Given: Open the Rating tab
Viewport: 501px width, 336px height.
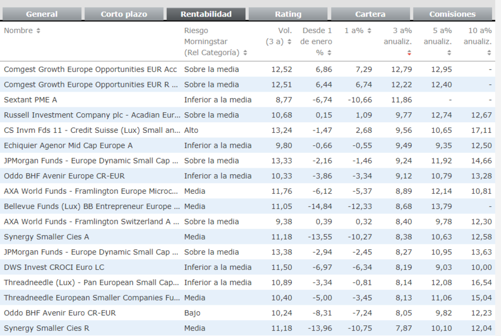Looking at the screenshot, I should [288, 14].
